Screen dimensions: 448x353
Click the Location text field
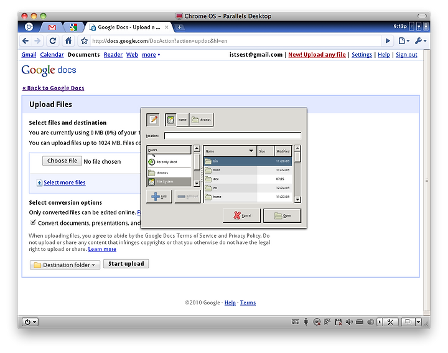tap(233, 136)
